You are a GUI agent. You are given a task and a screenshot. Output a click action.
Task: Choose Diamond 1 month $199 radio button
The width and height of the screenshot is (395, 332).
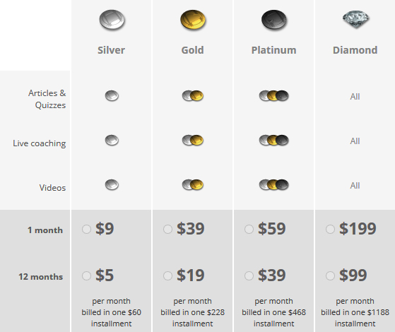[x=330, y=230]
